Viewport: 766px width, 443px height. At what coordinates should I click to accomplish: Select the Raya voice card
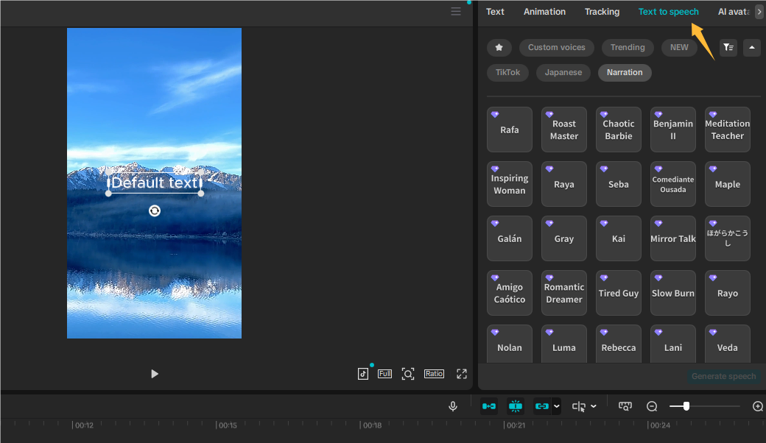pyautogui.click(x=564, y=184)
